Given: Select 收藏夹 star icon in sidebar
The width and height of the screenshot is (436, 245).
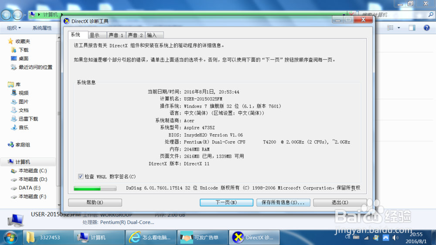Looking at the screenshot, I should (x=10, y=41).
